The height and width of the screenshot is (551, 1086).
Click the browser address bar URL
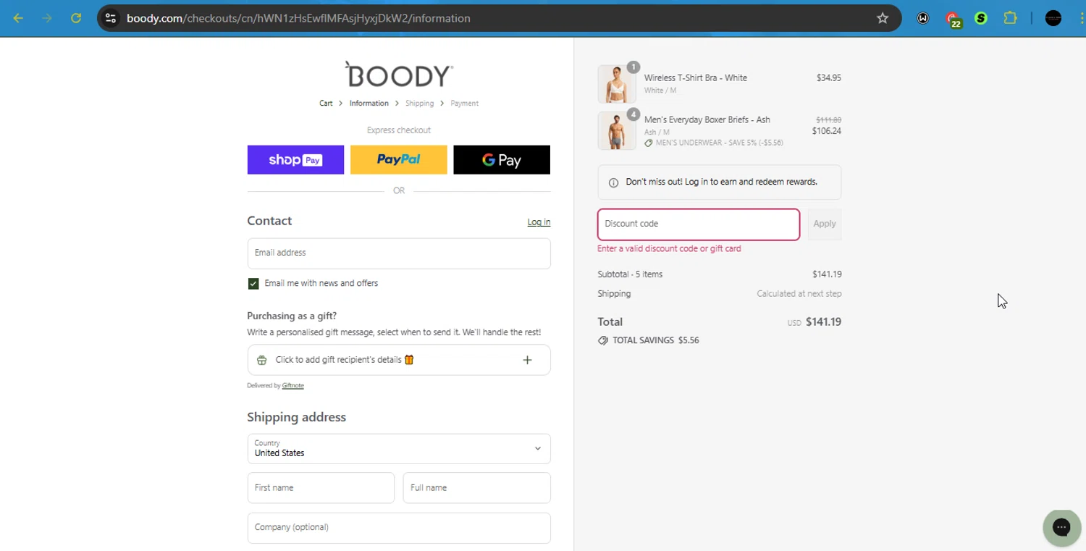(x=298, y=18)
